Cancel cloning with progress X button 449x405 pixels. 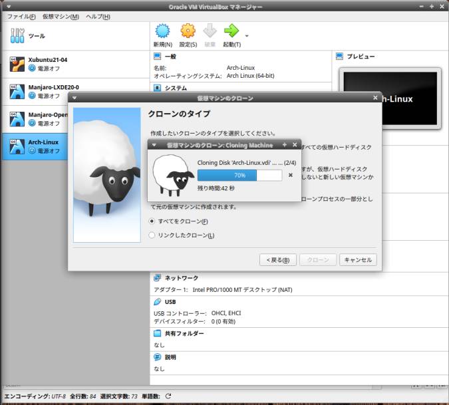click(291, 175)
